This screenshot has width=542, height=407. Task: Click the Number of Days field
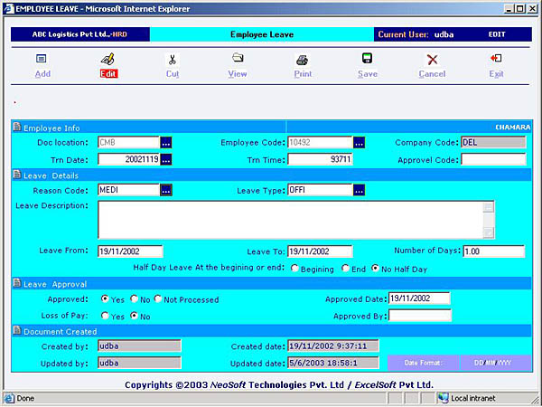coord(493,251)
